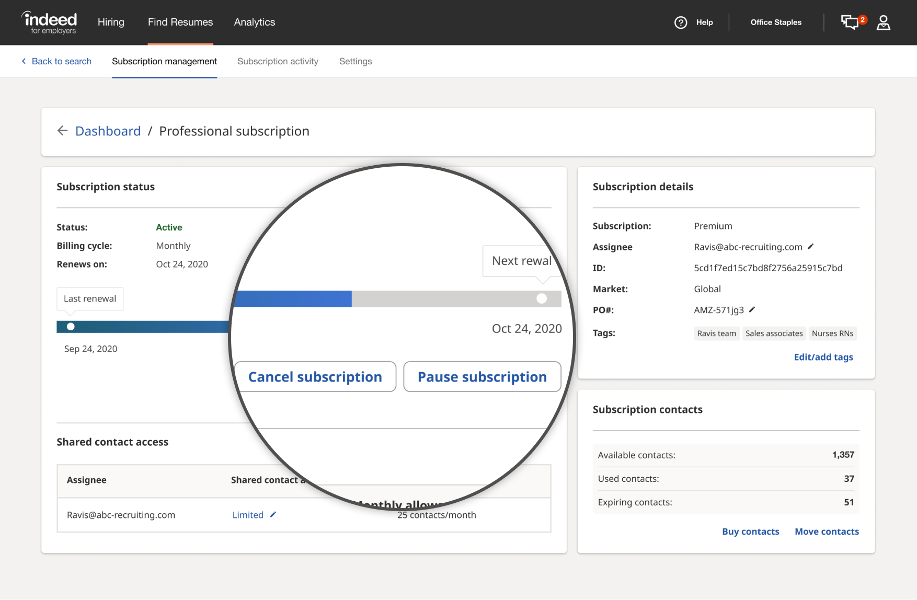
Task: Click the Premium subscription value
Action: pos(713,226)
